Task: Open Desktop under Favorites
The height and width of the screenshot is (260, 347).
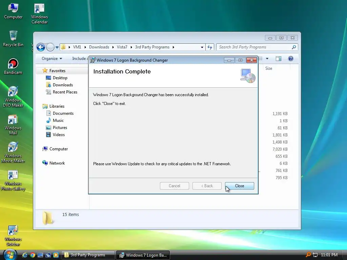Action: point(60,78)
